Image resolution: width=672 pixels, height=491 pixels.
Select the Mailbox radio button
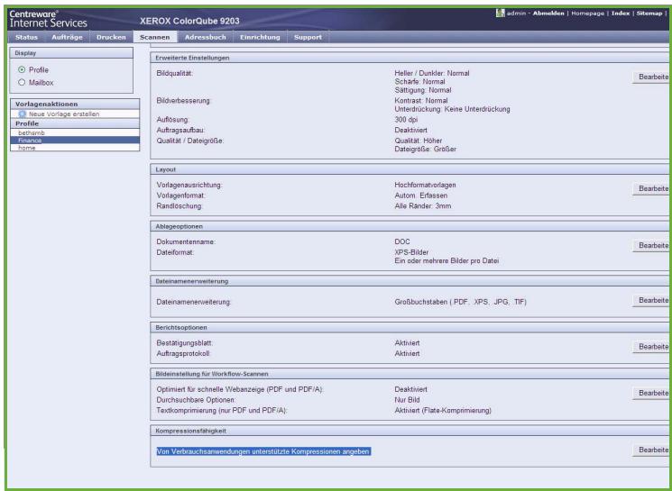pos(22,82)
